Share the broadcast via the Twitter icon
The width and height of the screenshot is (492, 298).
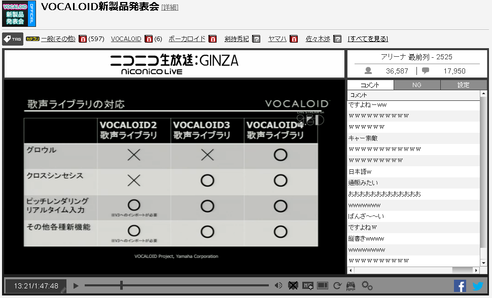(477, 286)
